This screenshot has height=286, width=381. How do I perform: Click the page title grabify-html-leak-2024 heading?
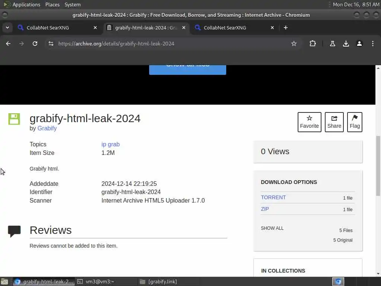(85, 118)
